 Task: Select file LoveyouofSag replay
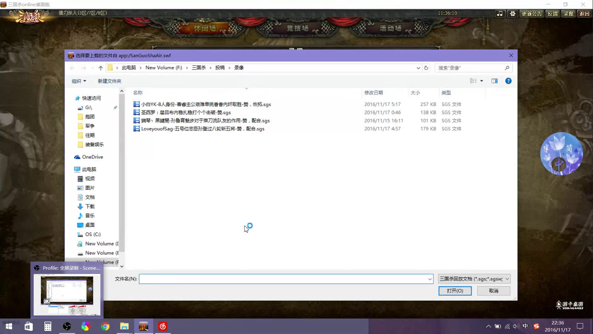pos(199,129)
